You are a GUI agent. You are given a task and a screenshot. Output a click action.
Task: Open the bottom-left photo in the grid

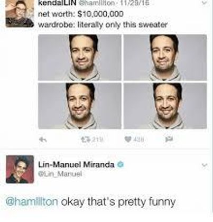click(x=80, y=106)
